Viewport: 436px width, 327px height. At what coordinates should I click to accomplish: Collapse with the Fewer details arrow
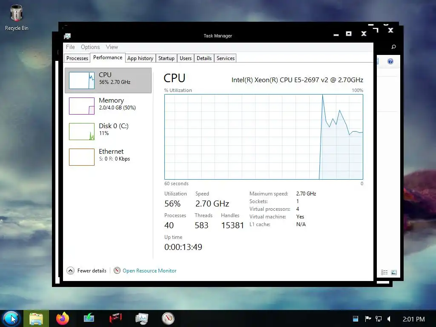click(71, 270)
